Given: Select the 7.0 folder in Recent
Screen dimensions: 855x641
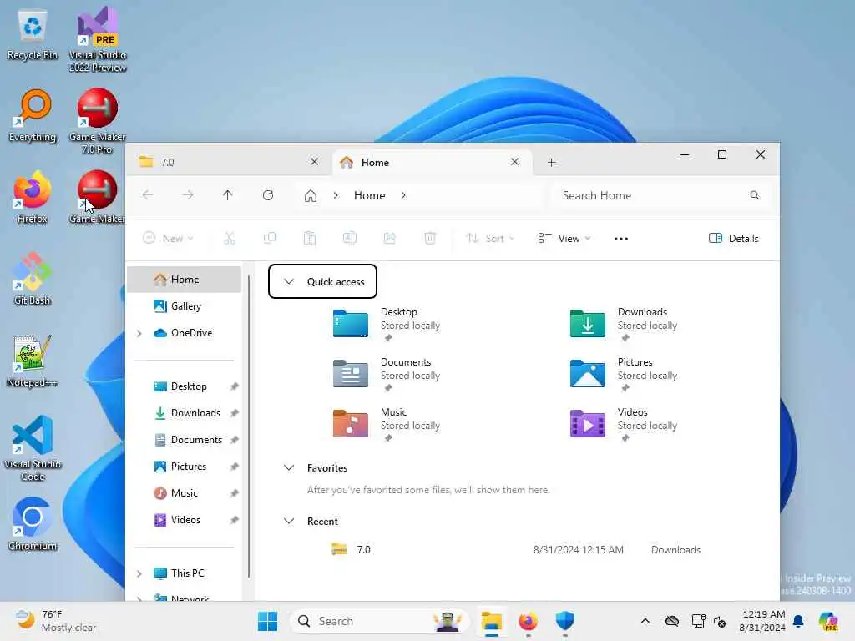Looking at the screenshot, I should (x=515, y=549).
